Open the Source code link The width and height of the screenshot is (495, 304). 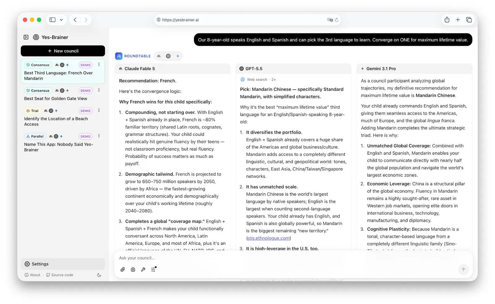pos(60,275)
